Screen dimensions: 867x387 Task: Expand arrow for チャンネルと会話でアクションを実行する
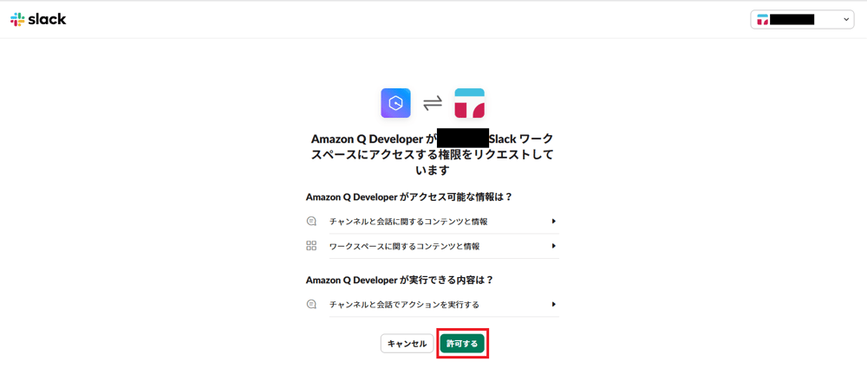(x=553, y=304)
